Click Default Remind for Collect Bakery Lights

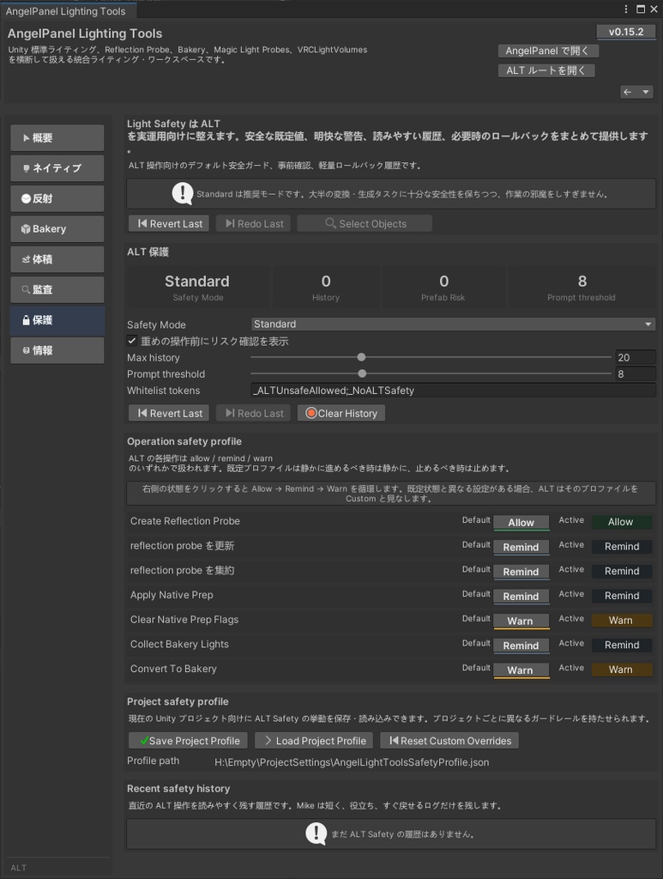point(521,646)
